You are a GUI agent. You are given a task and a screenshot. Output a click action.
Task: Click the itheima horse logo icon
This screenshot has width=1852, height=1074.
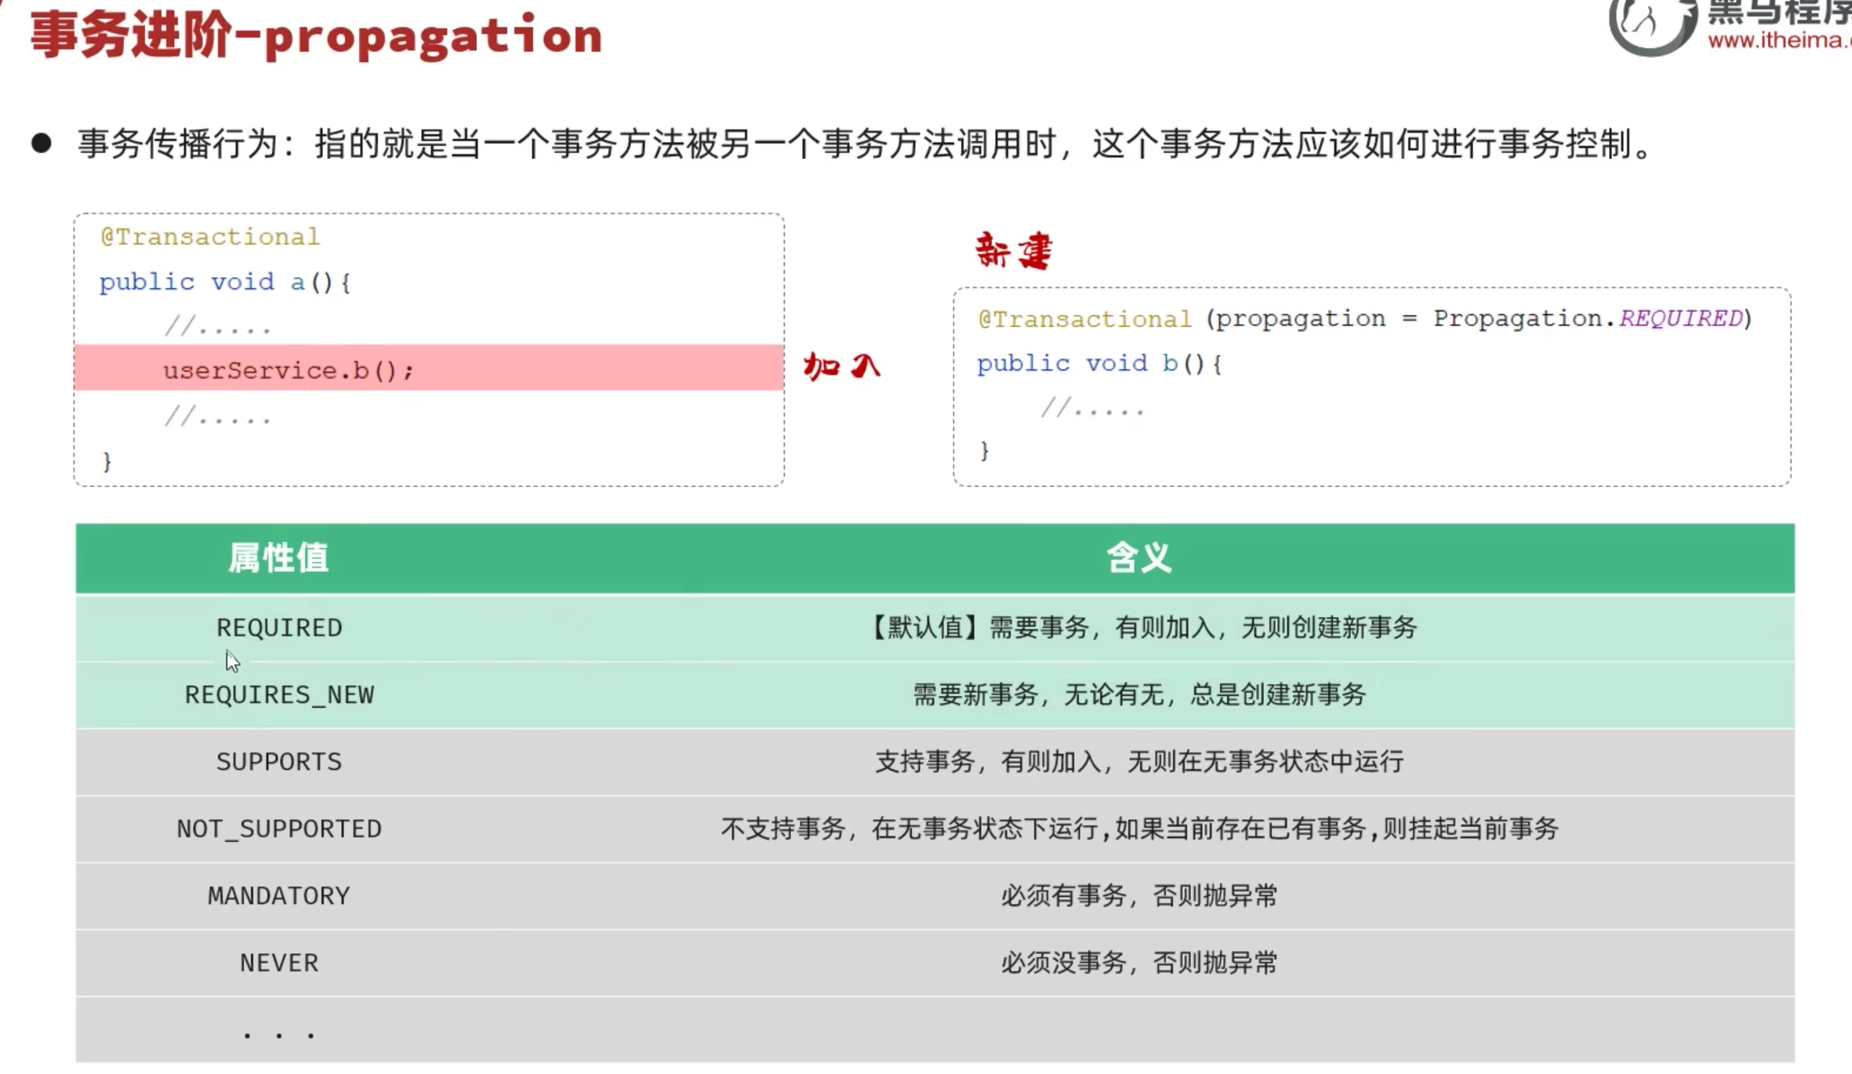coord(1650,25)
